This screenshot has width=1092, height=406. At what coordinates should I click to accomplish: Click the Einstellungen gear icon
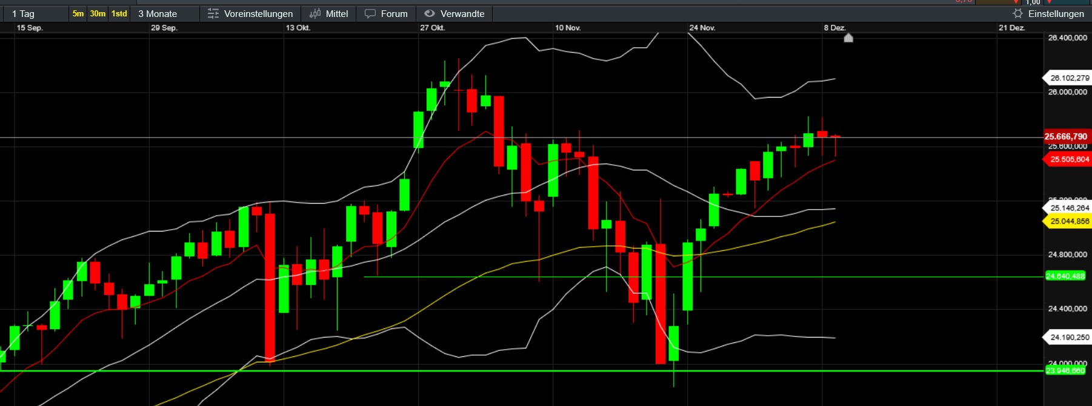tap(1017, 13)
